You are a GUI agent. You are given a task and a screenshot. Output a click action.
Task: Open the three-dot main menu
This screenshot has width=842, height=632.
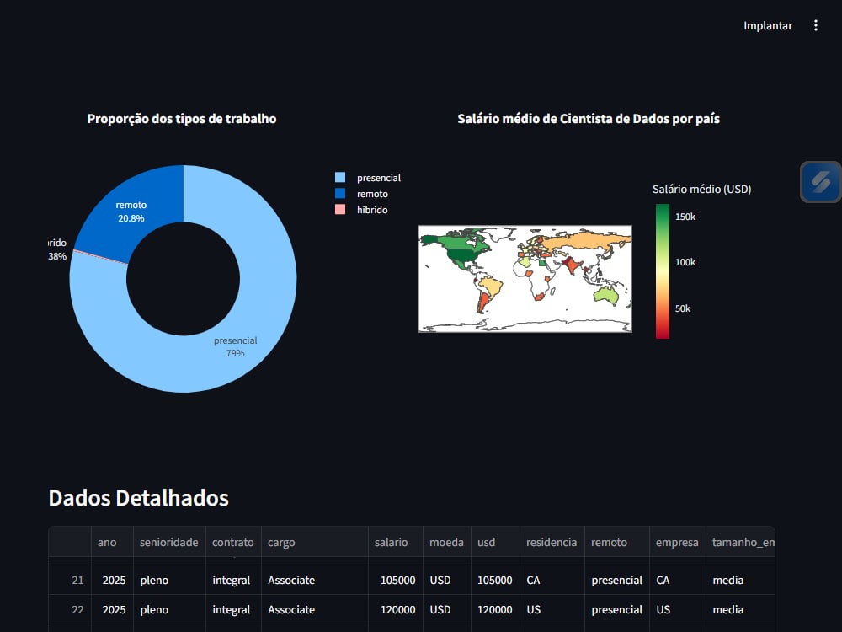815,26
